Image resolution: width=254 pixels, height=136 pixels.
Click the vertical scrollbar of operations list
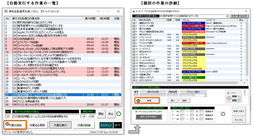(247, 49)
